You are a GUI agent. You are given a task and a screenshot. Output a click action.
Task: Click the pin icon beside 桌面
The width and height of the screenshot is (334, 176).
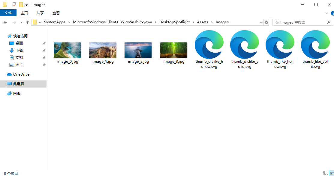(x=44, y=43)
